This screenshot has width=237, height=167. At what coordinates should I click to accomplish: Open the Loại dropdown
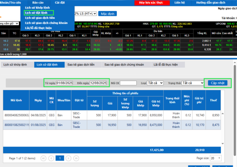[155, 83]
